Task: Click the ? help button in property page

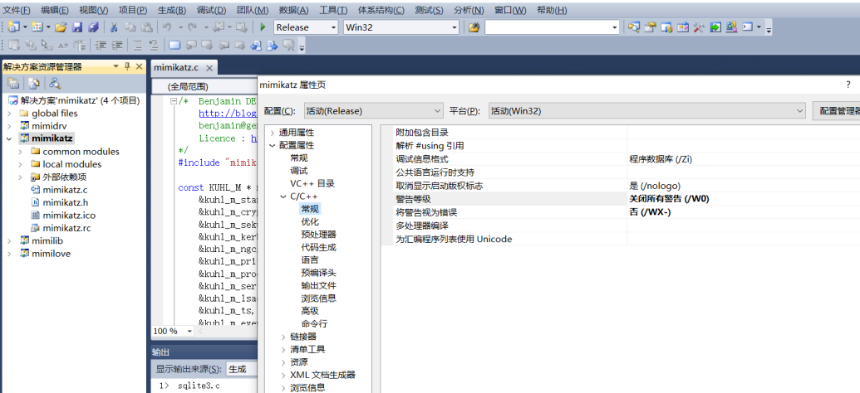Action: tap(848, 85)
